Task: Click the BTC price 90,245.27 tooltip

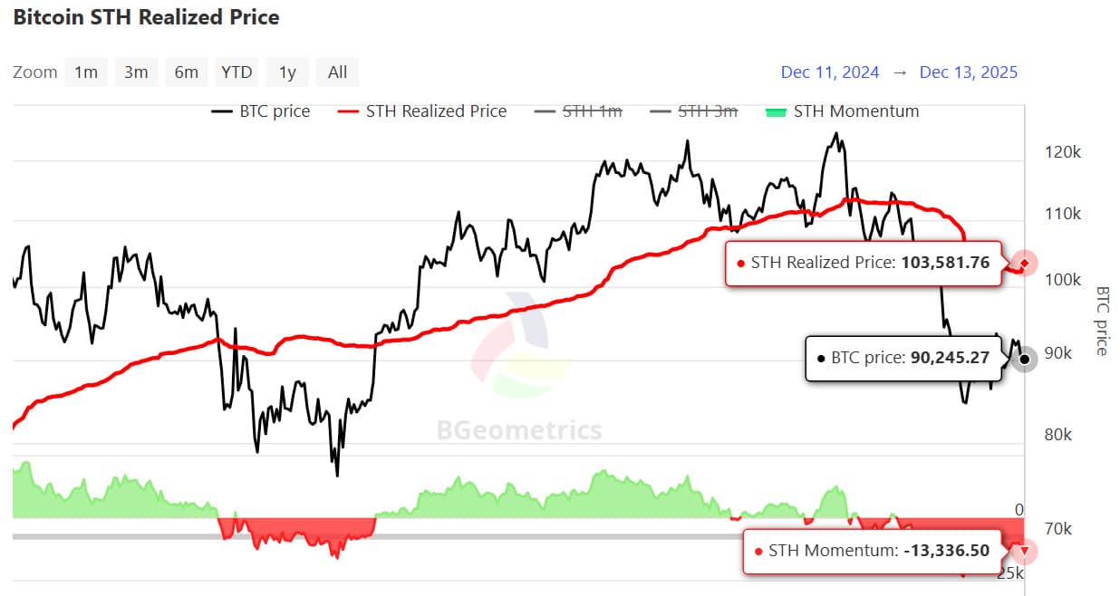Action: [903, 359]
